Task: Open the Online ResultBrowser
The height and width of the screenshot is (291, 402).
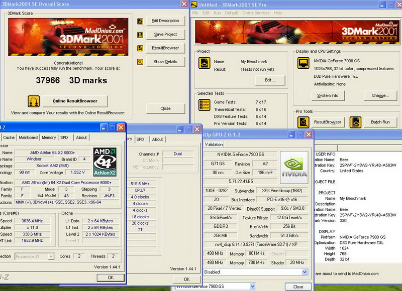Action: click(75, 101)
